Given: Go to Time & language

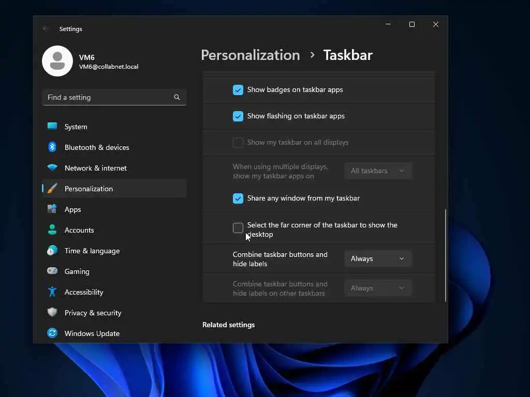Looking at the screenshot, I should tap(114, 251).
